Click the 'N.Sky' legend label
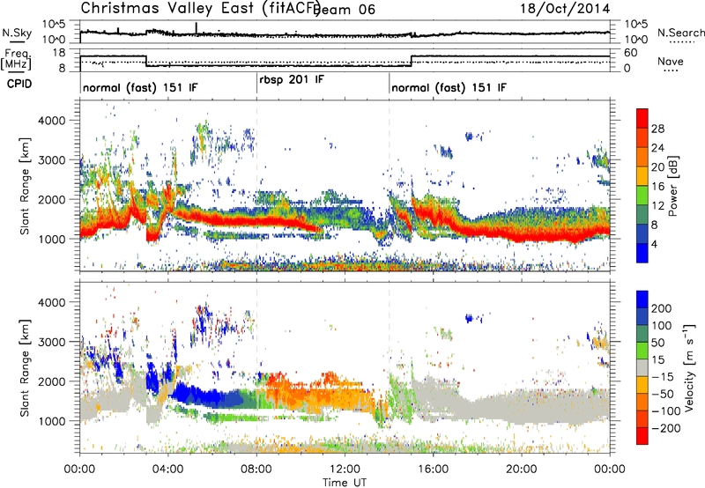 click(x=17, y=33)
